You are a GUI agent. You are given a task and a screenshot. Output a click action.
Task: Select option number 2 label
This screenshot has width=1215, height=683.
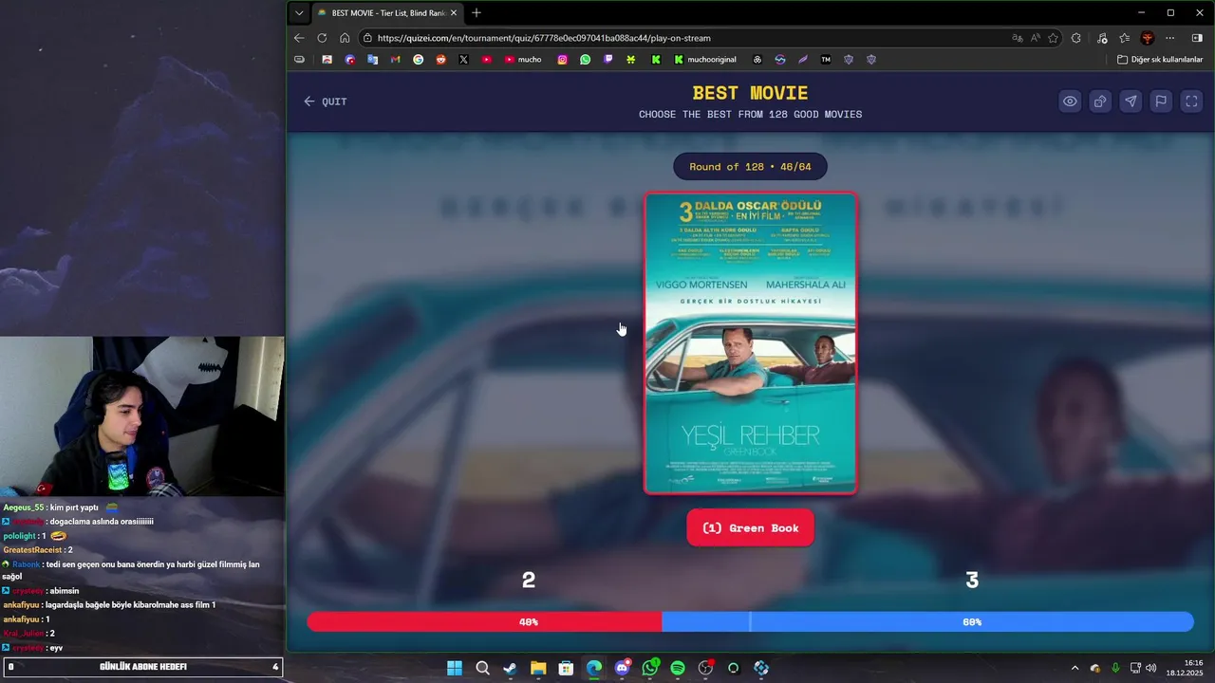click(x=529, y=580)
